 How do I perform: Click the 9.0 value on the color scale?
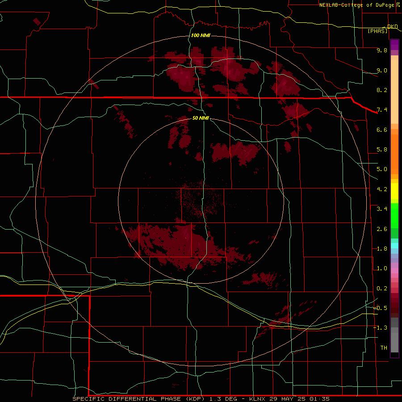tap(382, 70)
